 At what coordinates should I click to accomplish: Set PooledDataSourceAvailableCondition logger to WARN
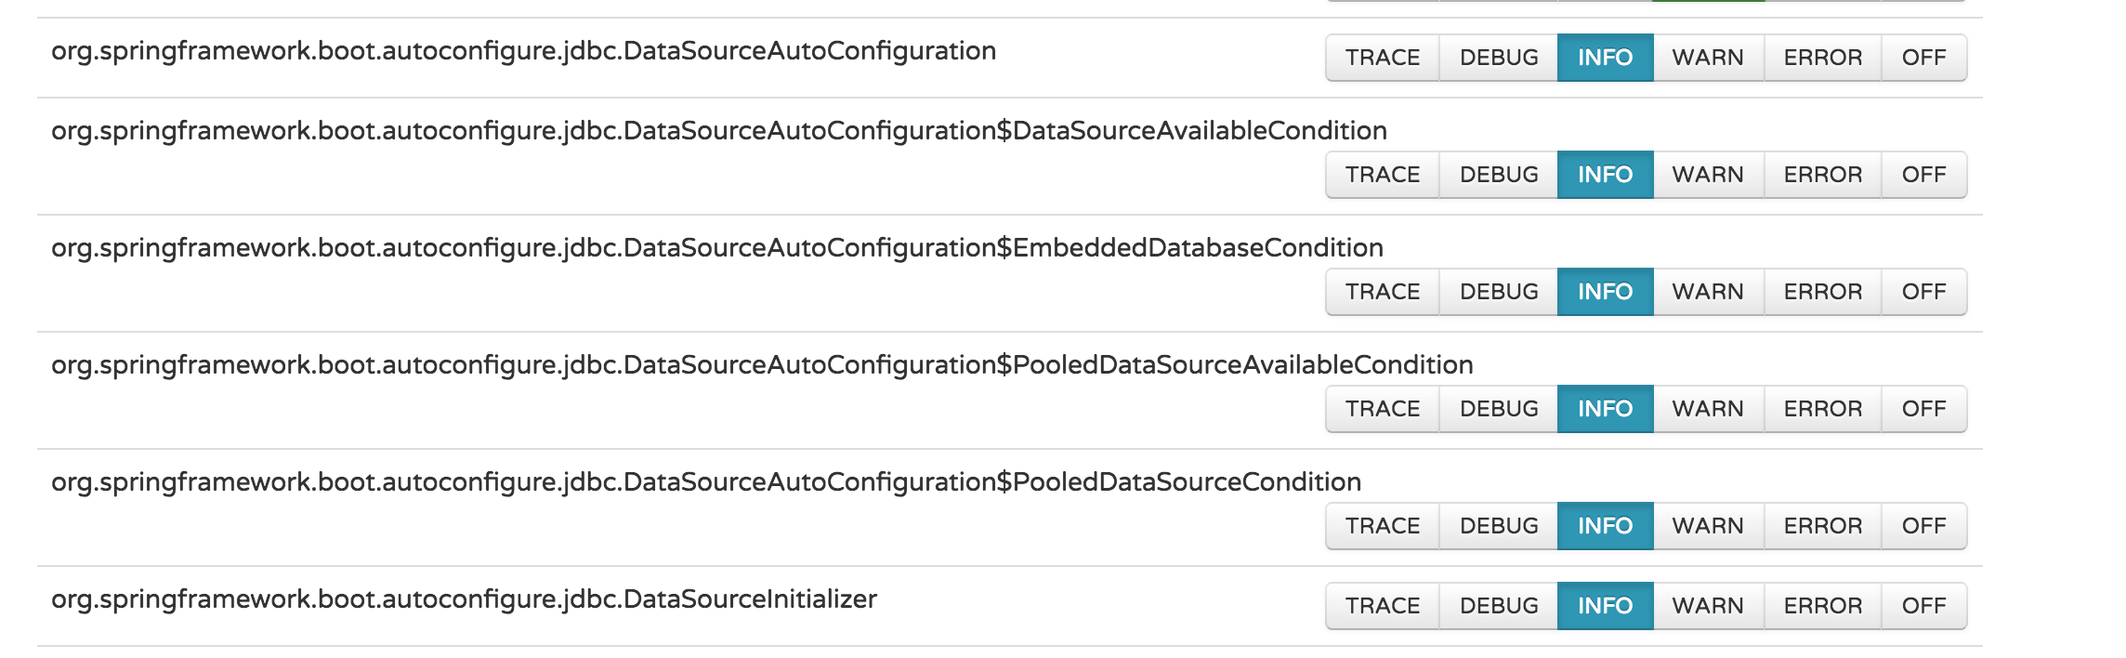pos(1708,409)
